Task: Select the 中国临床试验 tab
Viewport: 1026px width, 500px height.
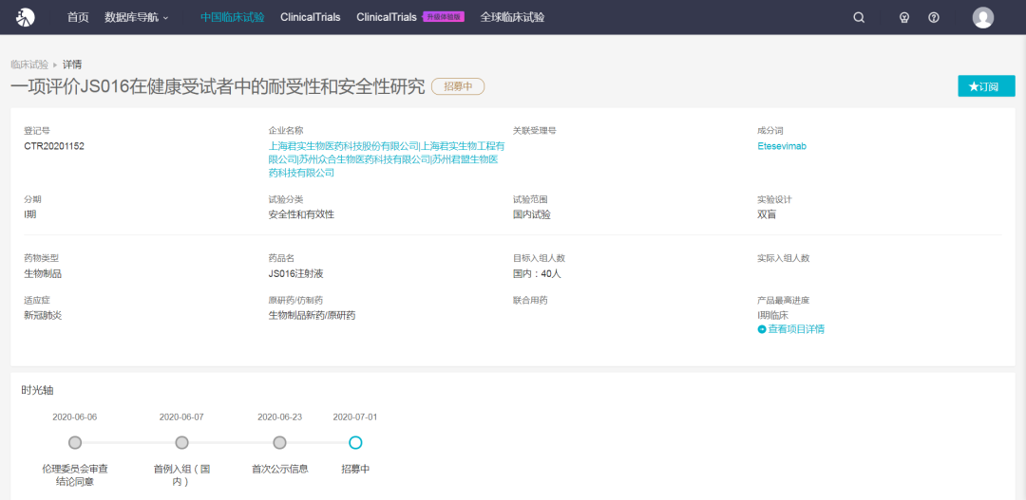Action: pyautogui.click(x=233, y=18)
